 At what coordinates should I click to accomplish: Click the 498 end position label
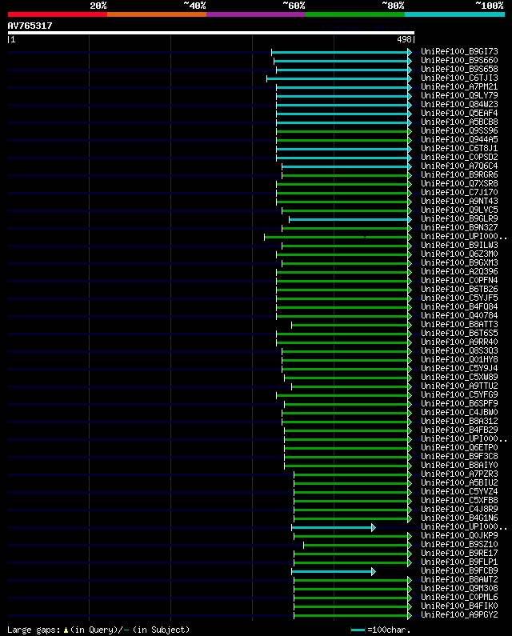coord(404,39)
